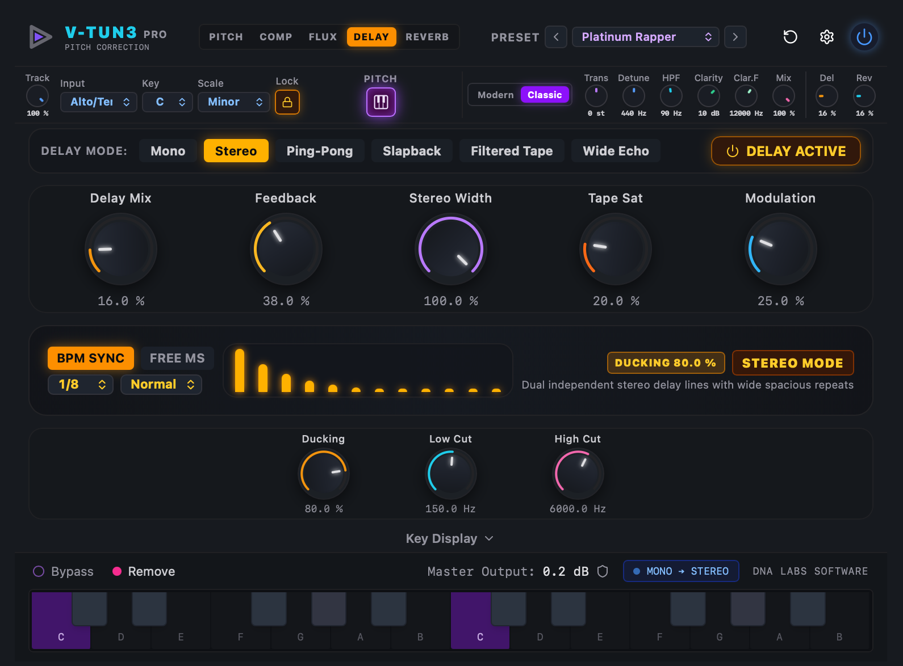The width and height of the screenshot is (903, 666).
Task: Go to previous preset arrow
Action: pyautogui.click(x=556, y=37)
